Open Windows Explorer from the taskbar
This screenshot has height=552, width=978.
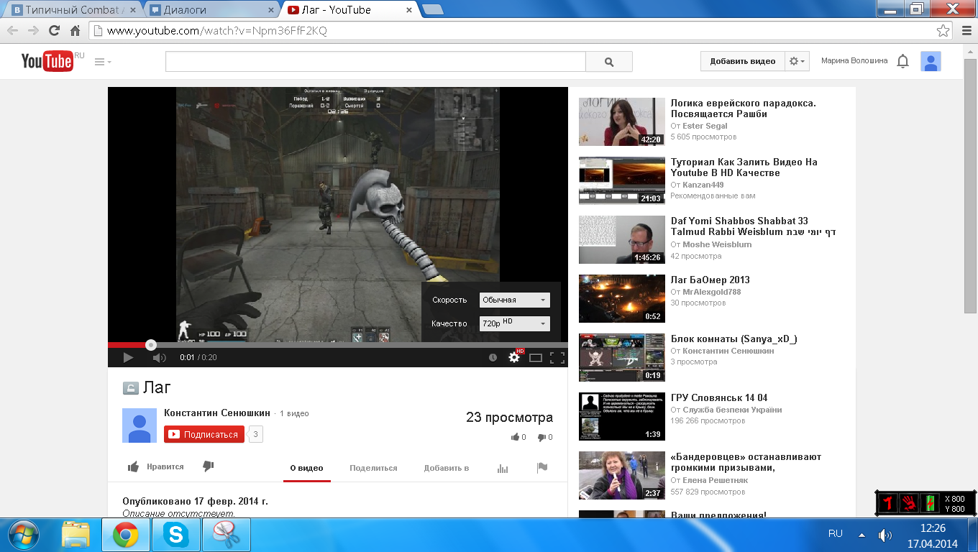click(x=76, y=535)
